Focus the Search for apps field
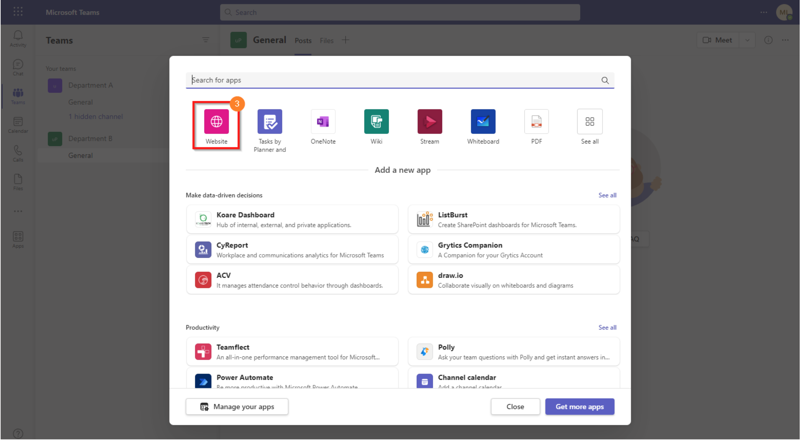801x440 pixels. tap(400, 80)
